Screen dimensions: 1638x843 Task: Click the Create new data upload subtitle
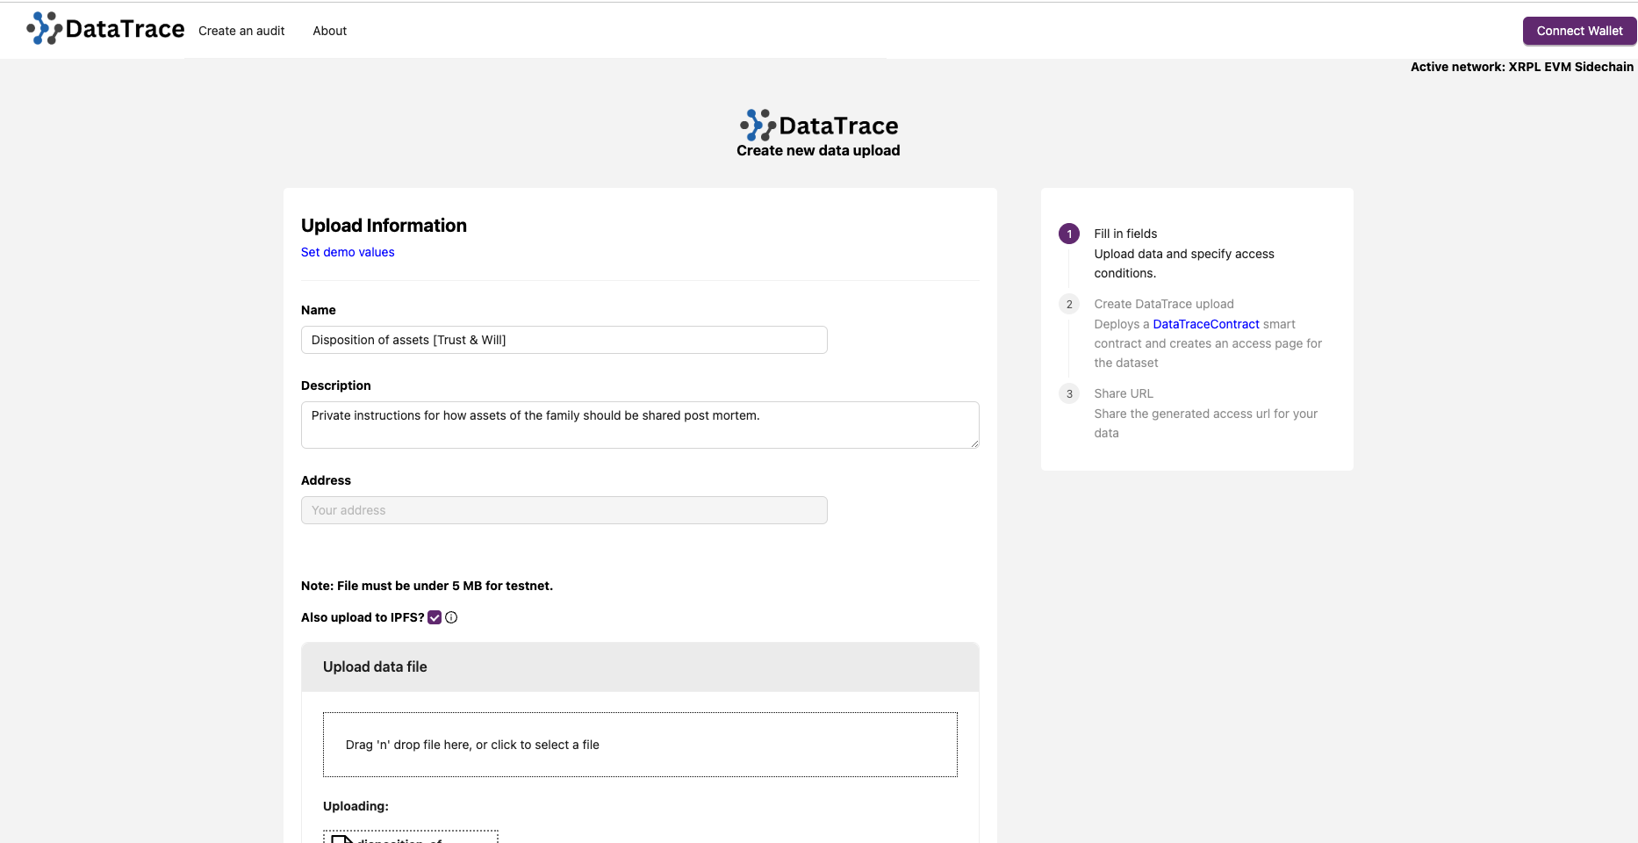pos(818,150)
